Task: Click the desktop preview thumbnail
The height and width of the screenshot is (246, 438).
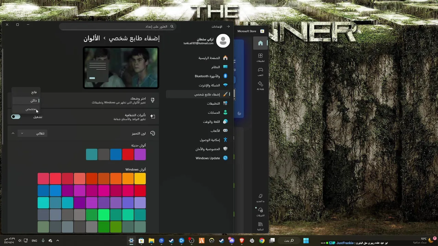Action: [121, 68]
